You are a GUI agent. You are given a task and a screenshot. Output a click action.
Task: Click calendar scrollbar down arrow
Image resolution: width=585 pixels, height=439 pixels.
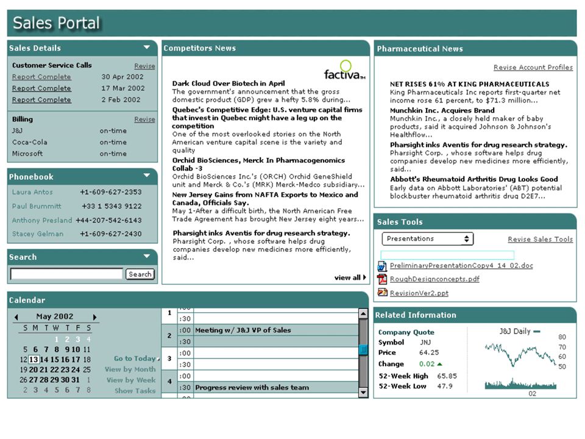tap(363, 392)
